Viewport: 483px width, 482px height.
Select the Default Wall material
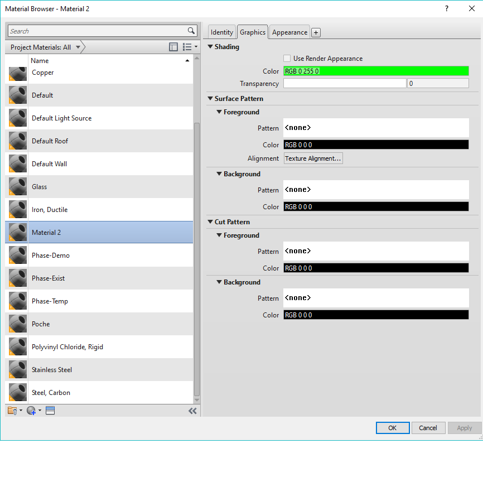point(99,163)
